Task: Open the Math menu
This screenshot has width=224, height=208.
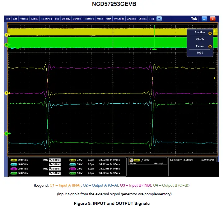Action: click(x=108, y=19)
